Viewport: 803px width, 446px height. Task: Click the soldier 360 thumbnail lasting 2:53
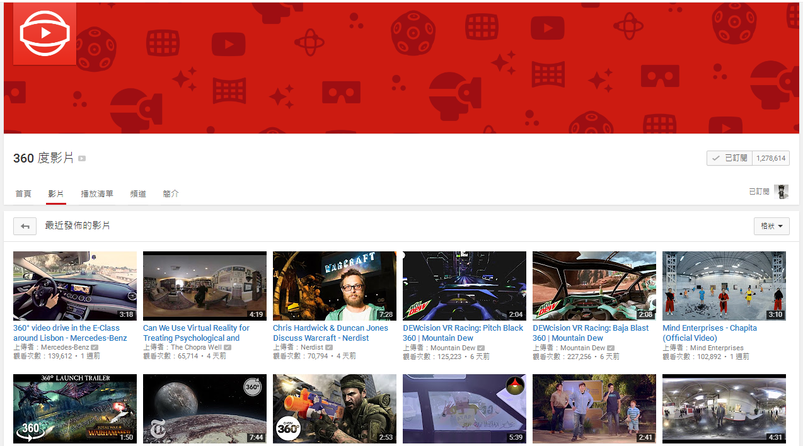pos(335,409)
